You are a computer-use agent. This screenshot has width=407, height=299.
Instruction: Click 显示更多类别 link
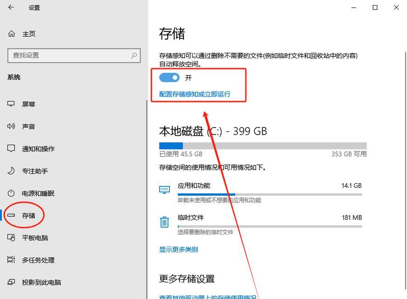point(179,249)
